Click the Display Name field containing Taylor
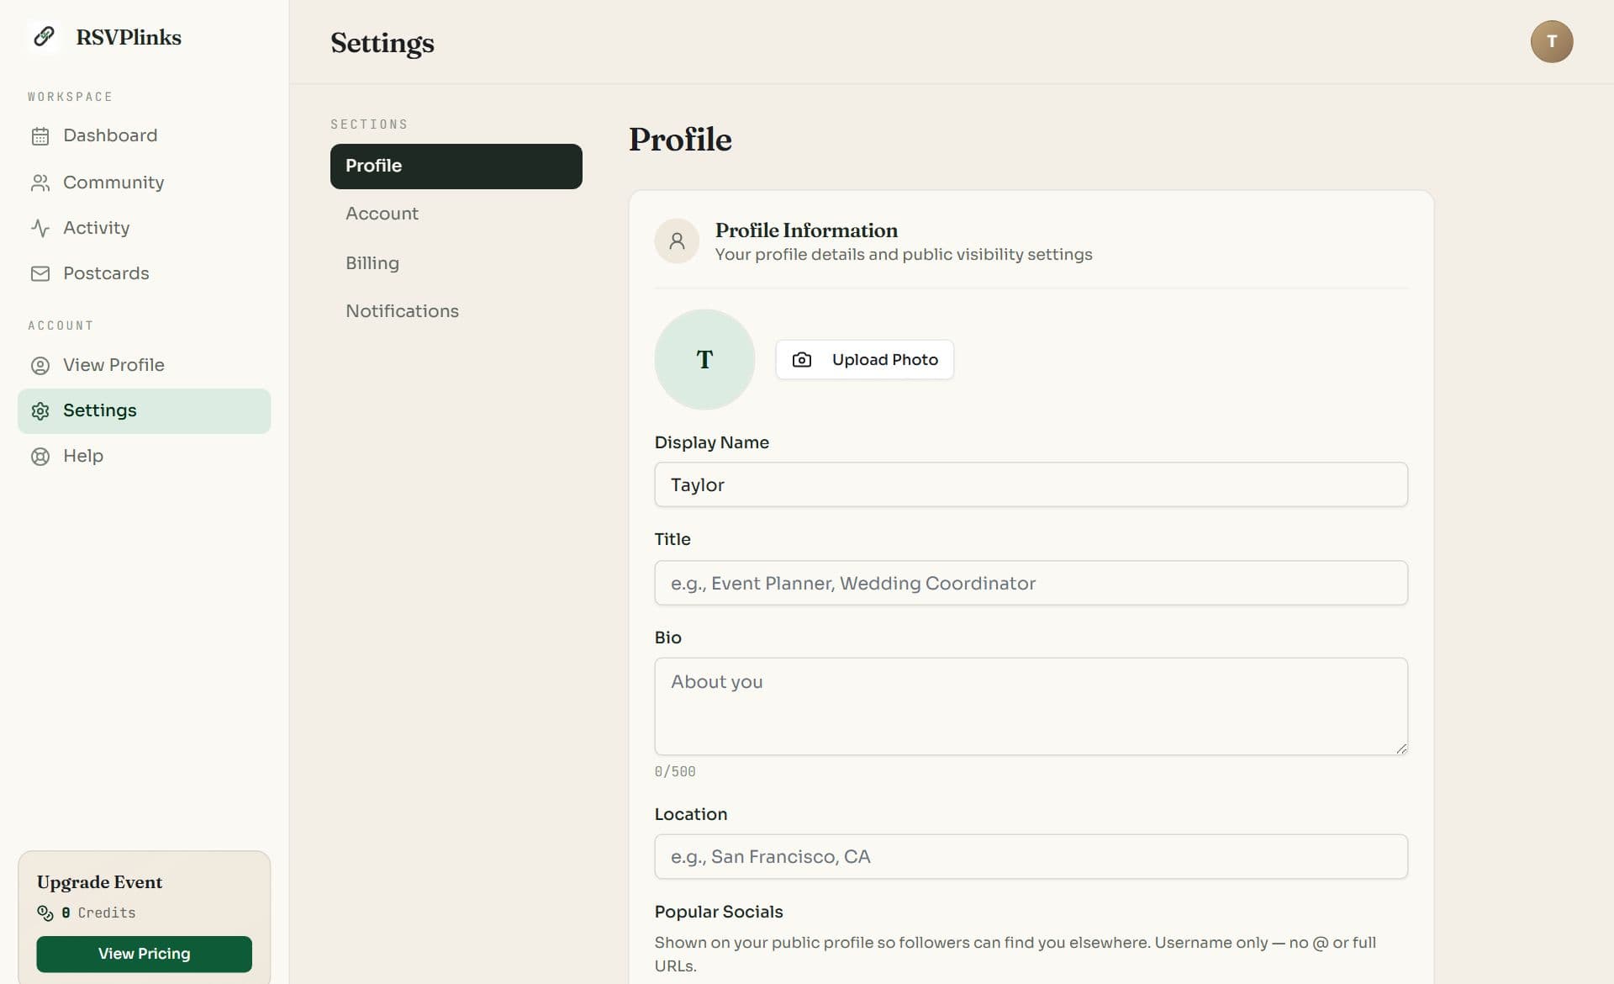This screenshot has height=984, width=1614. tap(1031, 484)
